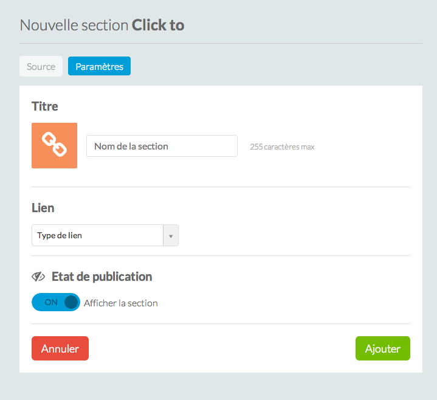Click the round knob of the ON switch
The image size is (437, 400).
pos(72,302)
